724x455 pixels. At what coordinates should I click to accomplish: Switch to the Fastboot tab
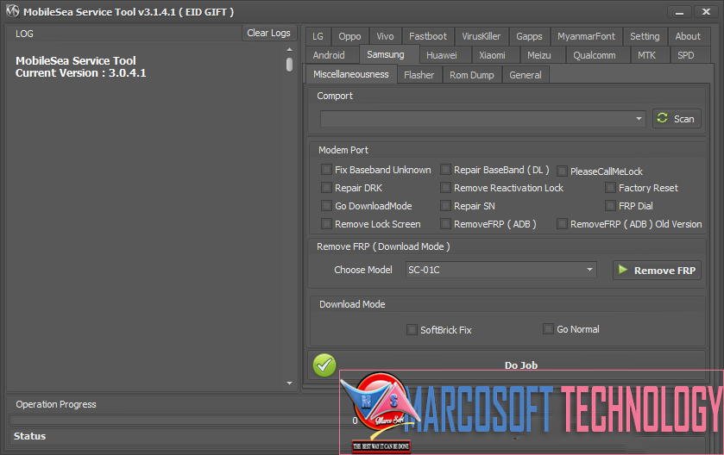click(428, 36)
